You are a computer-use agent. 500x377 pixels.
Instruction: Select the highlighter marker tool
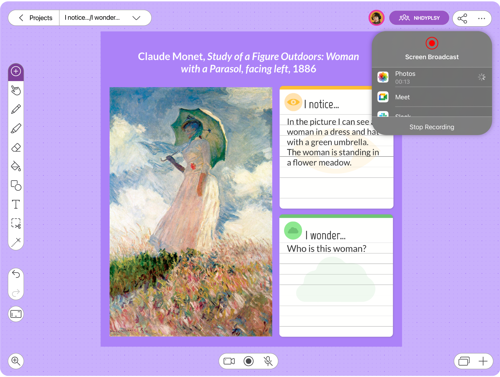click(x=16, y=128)
